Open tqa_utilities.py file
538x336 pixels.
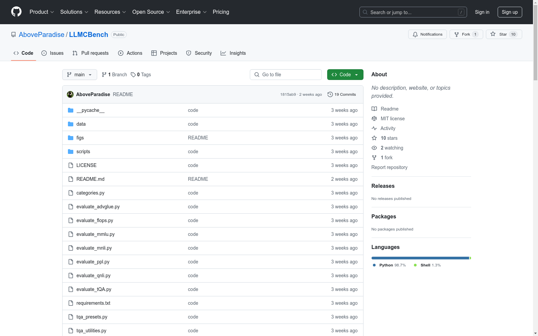(91, 331)
